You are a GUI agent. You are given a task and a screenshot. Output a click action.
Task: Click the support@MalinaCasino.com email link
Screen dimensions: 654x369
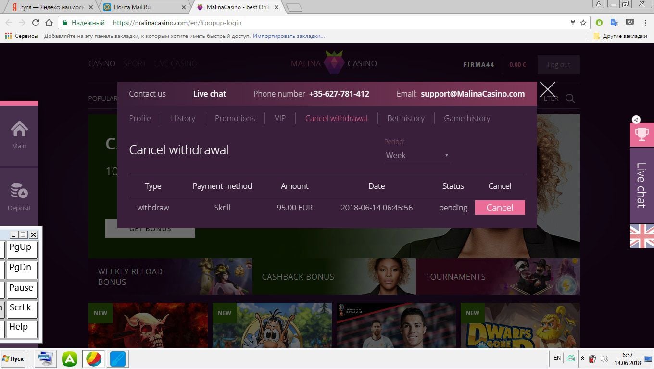point(473,94)
